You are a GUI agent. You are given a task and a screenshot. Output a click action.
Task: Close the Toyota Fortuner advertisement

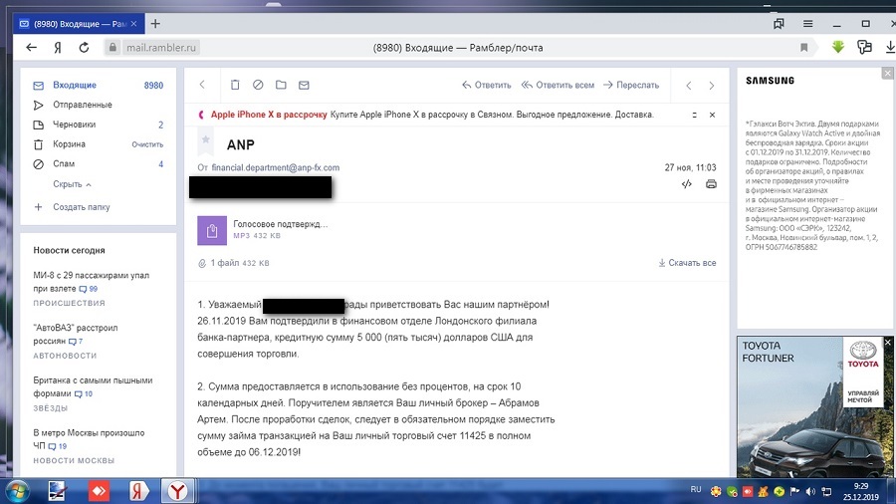point(888,342)
